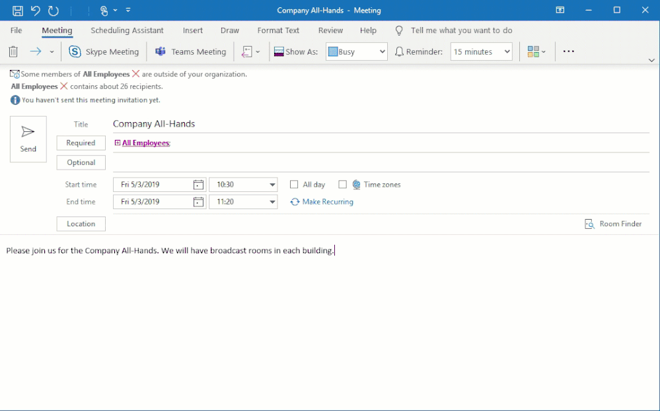Redo the action with the circular arrow icon
This screenshot has height=411, width=660.
(x=54, y=11)
